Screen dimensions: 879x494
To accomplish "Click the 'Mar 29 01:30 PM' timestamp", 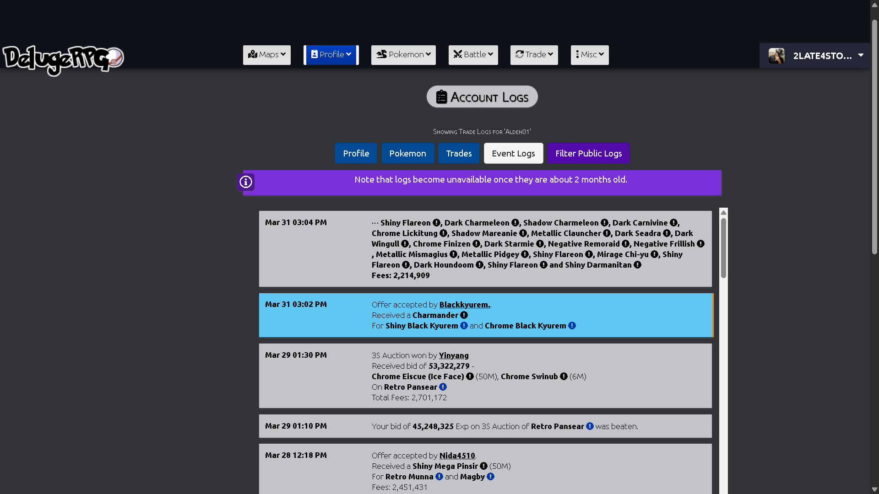I will [x=296, y=355].
